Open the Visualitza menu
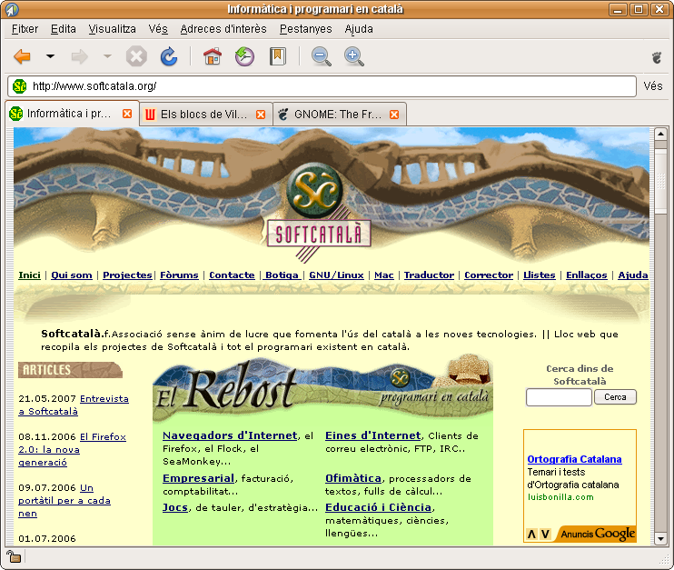This screenshot has height=570, width=674. (113, 29)
